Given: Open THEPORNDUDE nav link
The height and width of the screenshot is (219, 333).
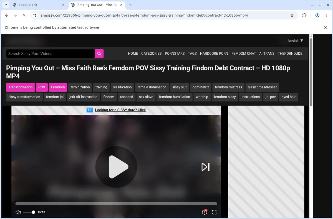Looking at the screenshot, I should pos(290,54).
